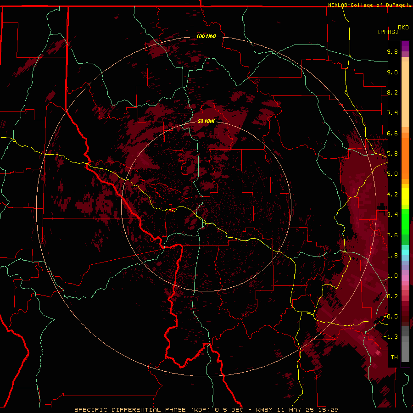Click the -1.3 value on the scale

[x=391, y=337]
